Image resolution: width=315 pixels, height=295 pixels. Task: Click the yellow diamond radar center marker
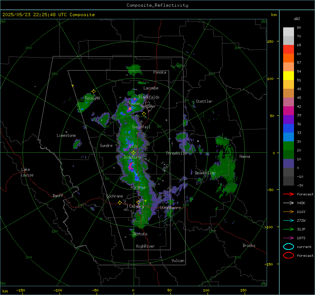pyautogui.click(x=133, y=153)
